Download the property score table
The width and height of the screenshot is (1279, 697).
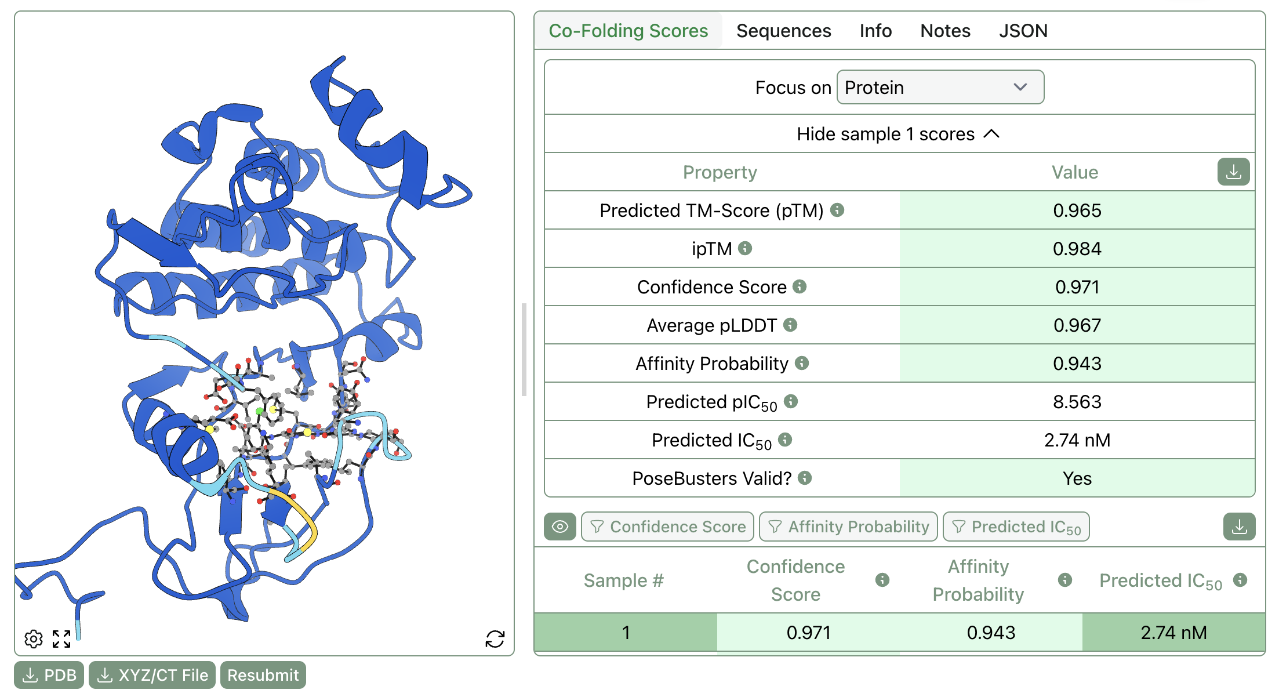pos(1233,172)
